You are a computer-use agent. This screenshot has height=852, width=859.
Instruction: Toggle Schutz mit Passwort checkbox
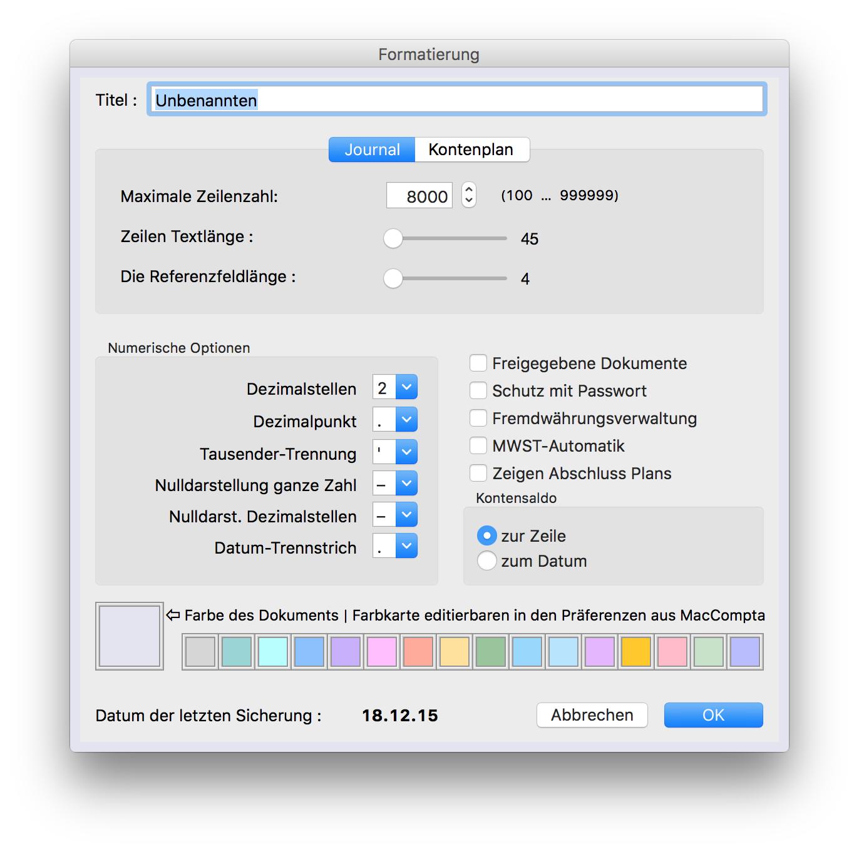pyautogui.click(x=478, y=391)
